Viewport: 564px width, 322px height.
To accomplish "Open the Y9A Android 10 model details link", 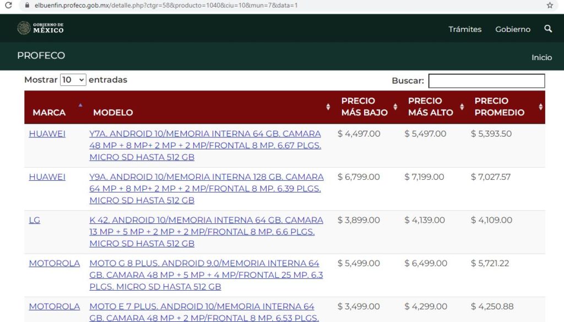I will pos(207,189).
